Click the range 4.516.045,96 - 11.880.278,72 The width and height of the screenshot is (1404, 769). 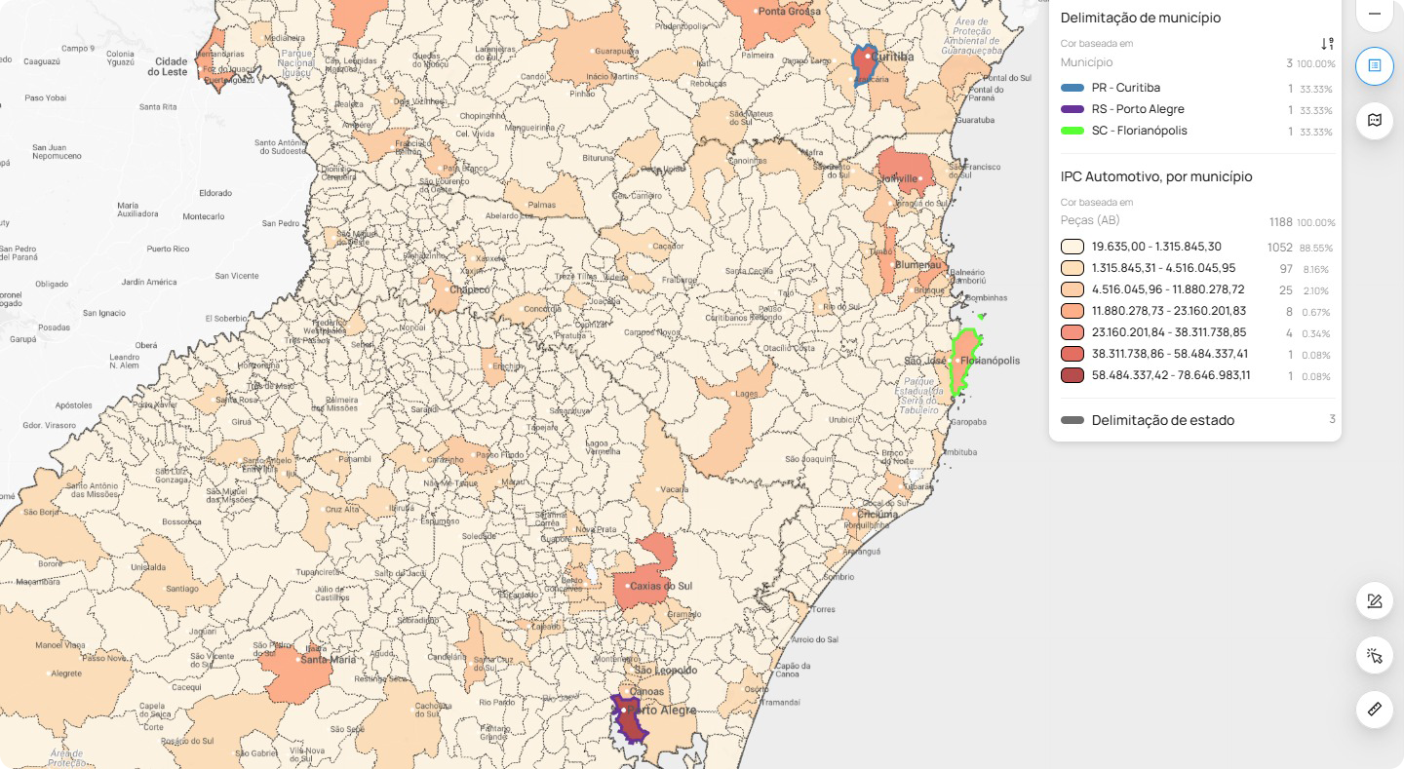1168,289
